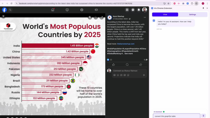The width and height of the screenshot is (210, 118).
Task: Go back in Chrome
Action: [x=3, y=3]
